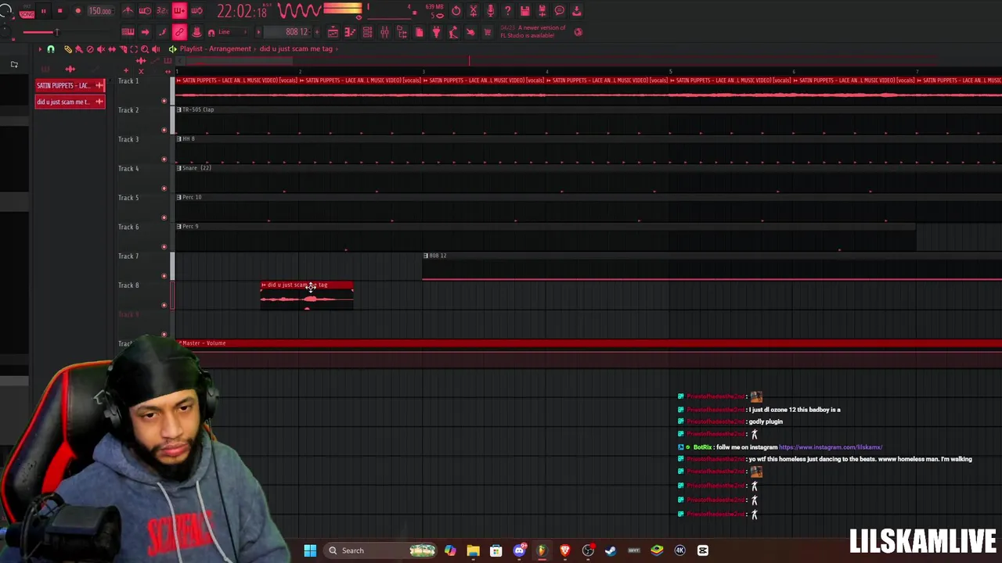Open the Mixer icon
1002x563 pixels.
point(384,32)
